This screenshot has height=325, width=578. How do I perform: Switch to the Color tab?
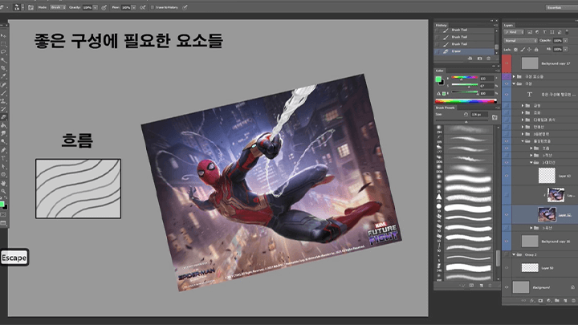click(440, 71)
